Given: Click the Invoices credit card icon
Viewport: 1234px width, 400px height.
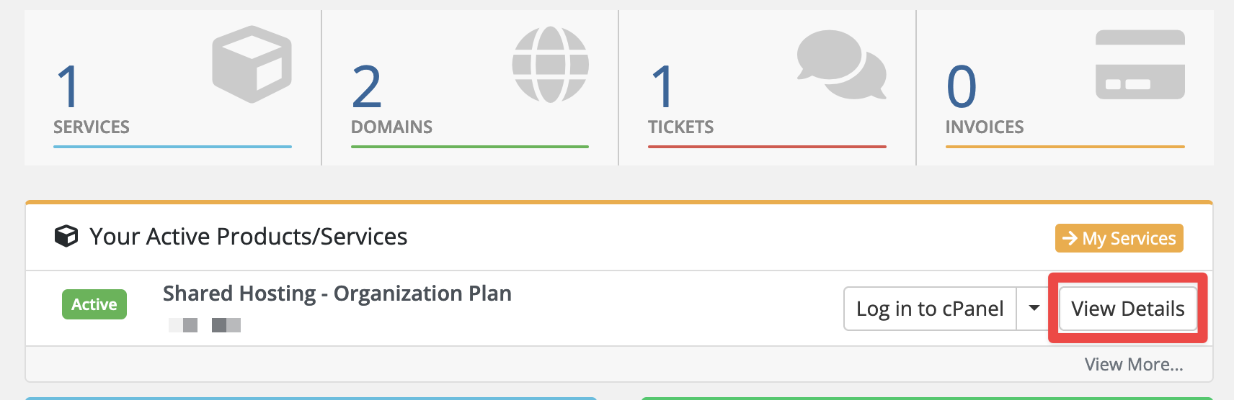Looking at the screenshot, I should point(1140,64).
